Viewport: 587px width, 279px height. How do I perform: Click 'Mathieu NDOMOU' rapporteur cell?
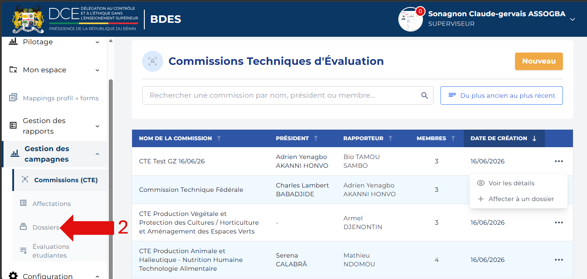click(359, 260)
